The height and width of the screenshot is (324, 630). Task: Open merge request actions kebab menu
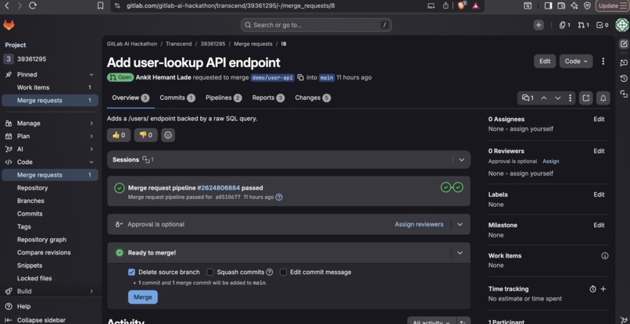(x=603, y=61)
